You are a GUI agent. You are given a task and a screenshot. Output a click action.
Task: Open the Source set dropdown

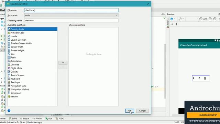click(x=71, y=15)
